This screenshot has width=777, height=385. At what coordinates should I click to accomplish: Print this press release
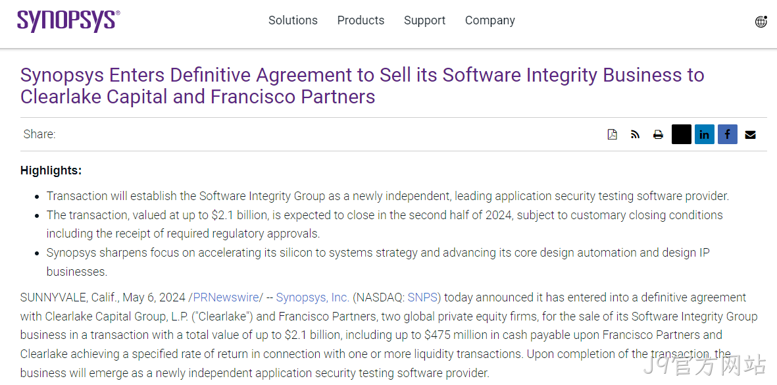[x=658, y=134]
